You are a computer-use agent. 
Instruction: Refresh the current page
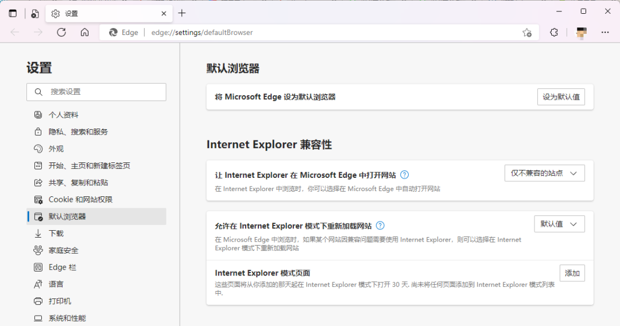[x=61, y=32]
